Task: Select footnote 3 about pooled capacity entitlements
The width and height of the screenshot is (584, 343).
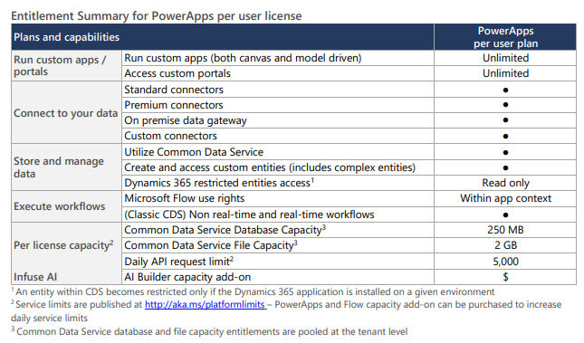Action: click(209, 331)
